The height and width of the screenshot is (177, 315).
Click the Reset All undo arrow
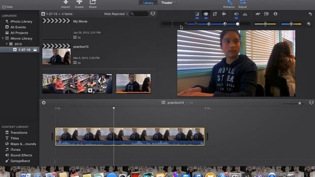tap(310, 14)
